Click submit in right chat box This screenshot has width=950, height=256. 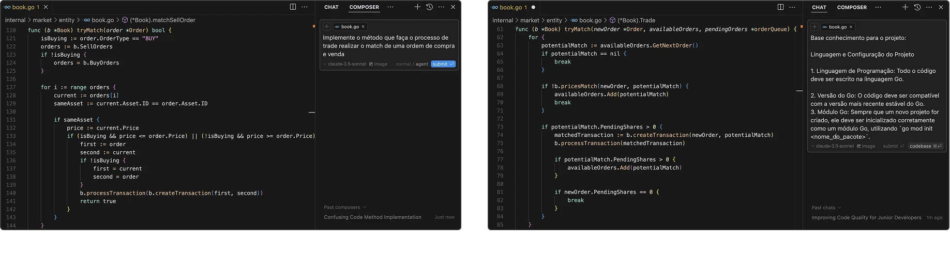894,146
